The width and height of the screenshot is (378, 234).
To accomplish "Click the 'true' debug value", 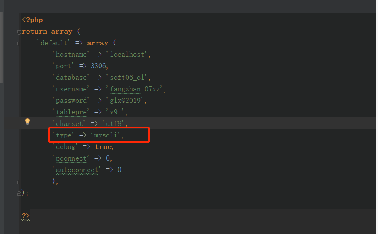I will [x=103, y=147].
